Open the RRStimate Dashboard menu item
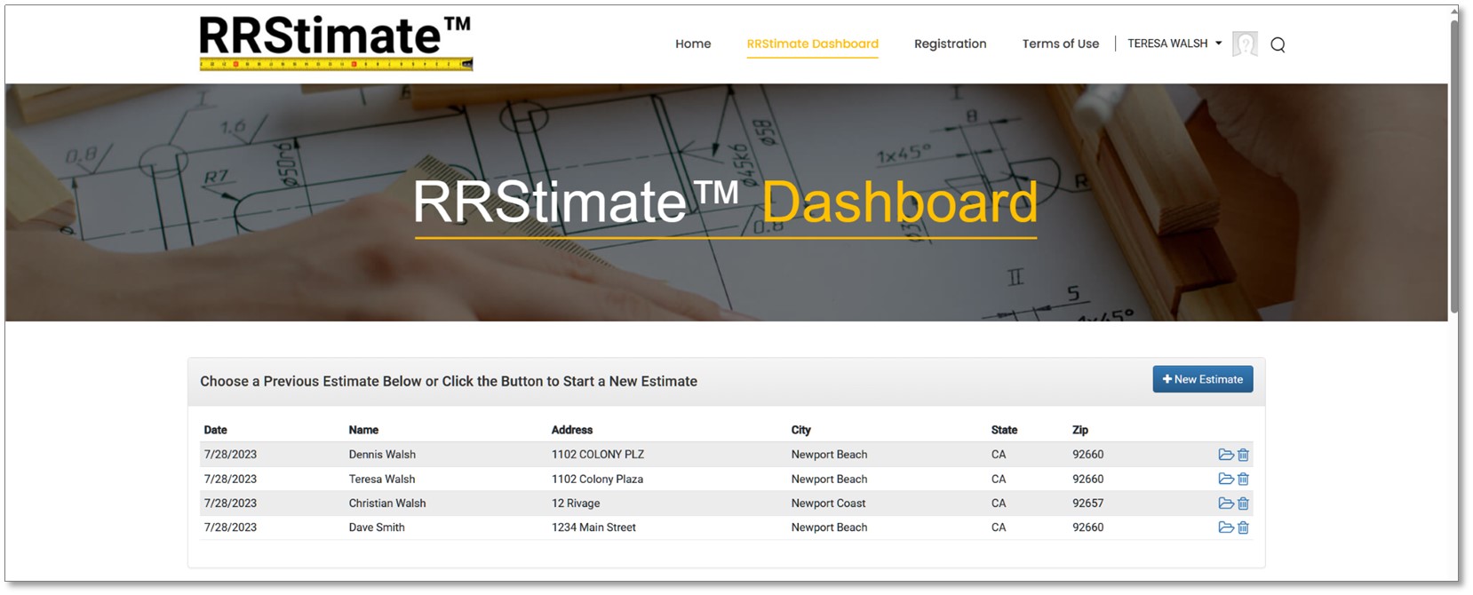The height and width of the screenshot is (595, 1473). coord(812,44)
